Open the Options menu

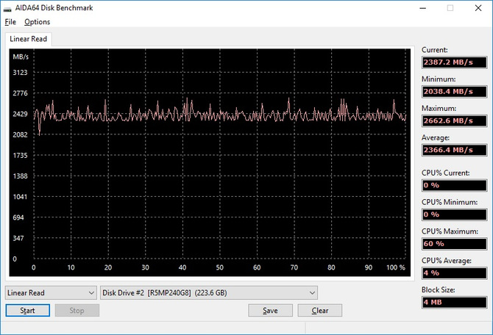coord(37,21)
